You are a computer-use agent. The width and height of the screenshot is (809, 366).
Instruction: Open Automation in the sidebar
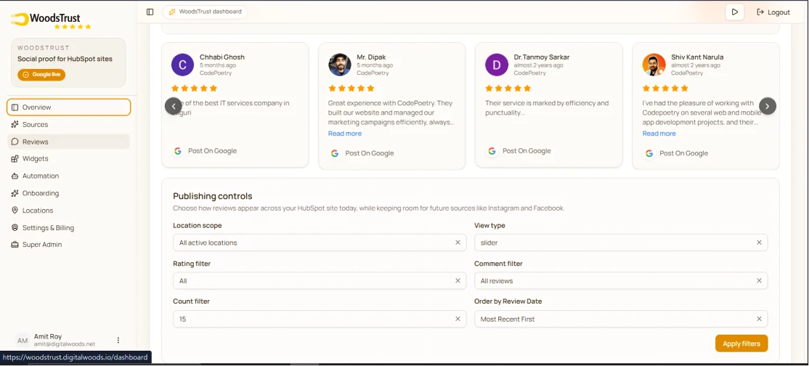tap(68, 176)
